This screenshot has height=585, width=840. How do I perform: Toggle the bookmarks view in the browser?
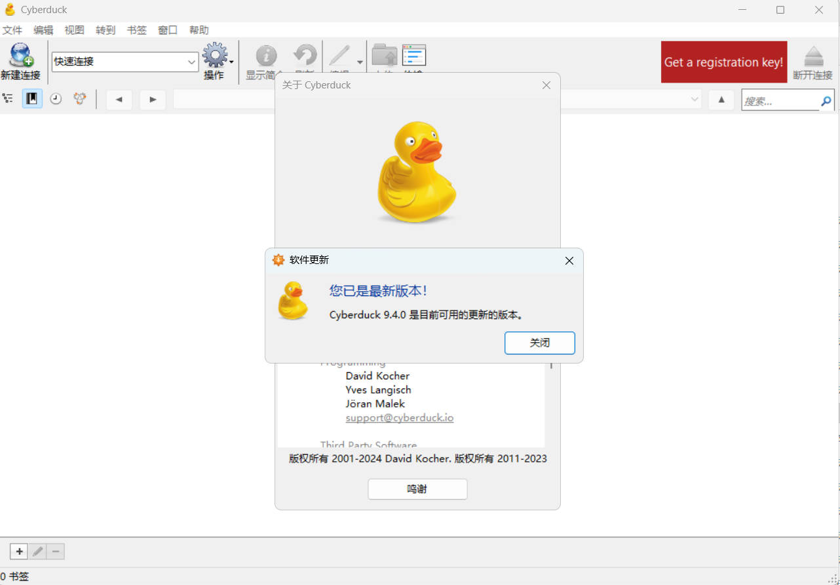pos(32,98)
